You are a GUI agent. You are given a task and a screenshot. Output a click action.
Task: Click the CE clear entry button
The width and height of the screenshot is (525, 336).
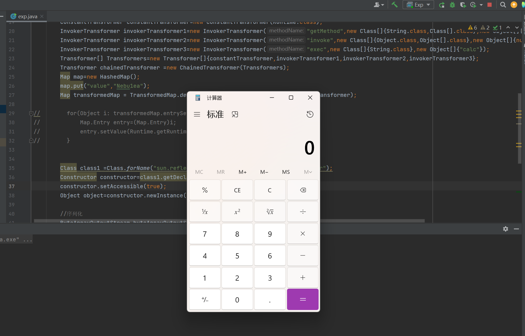[x=237, y=190]
